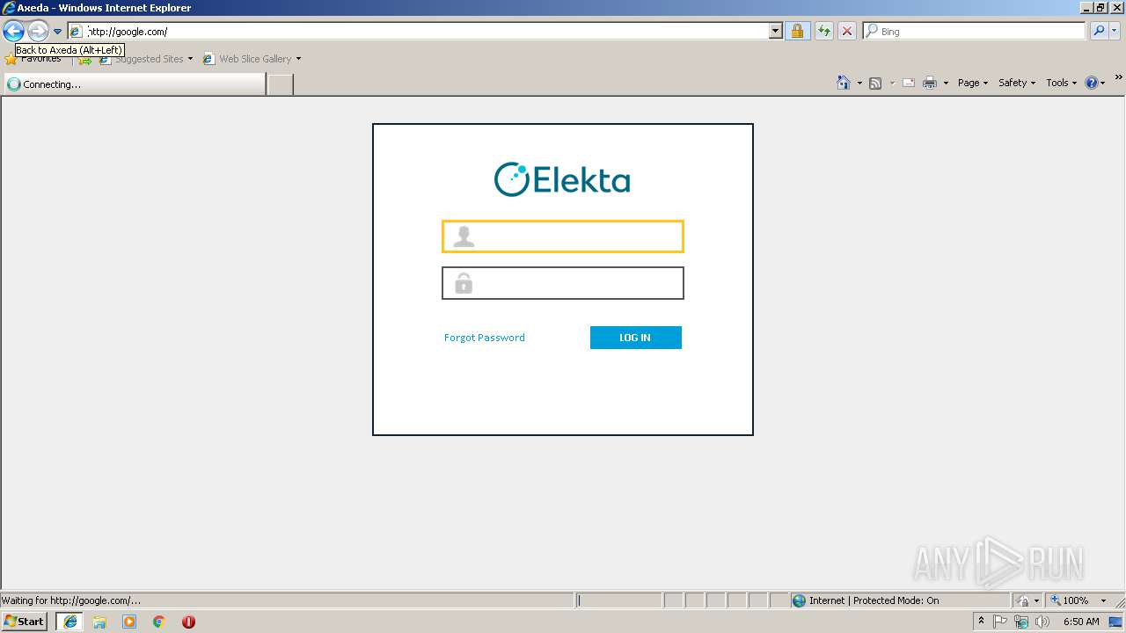Launch Chrome from taskbar

[159, 622]
